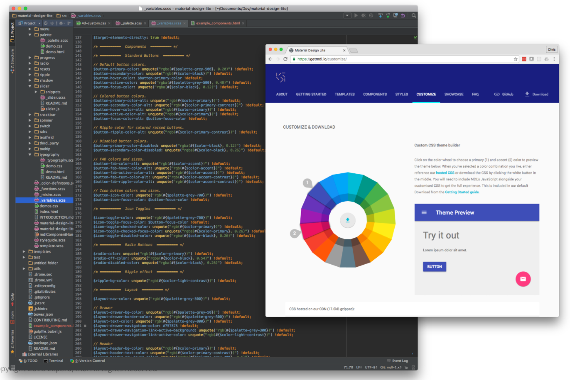
Task: Click the MDL logo on the website
Action: 281,77
